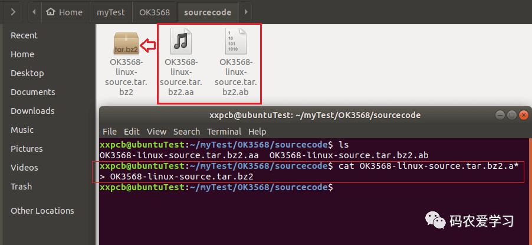Viewport: 532px width, 245px height.
Task: Click the forward navigation arrow button
Action: coord(13,12)
